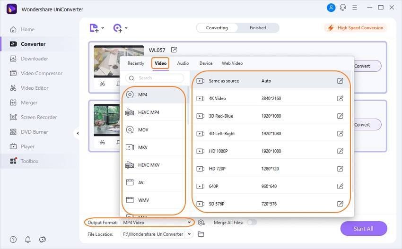Switch to the Audio format tab
The height and width of the screenshot is (249, 402).
[x=183, y=63]
